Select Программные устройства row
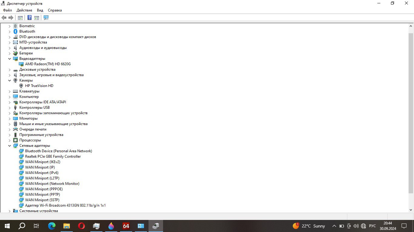 [41, 135]
